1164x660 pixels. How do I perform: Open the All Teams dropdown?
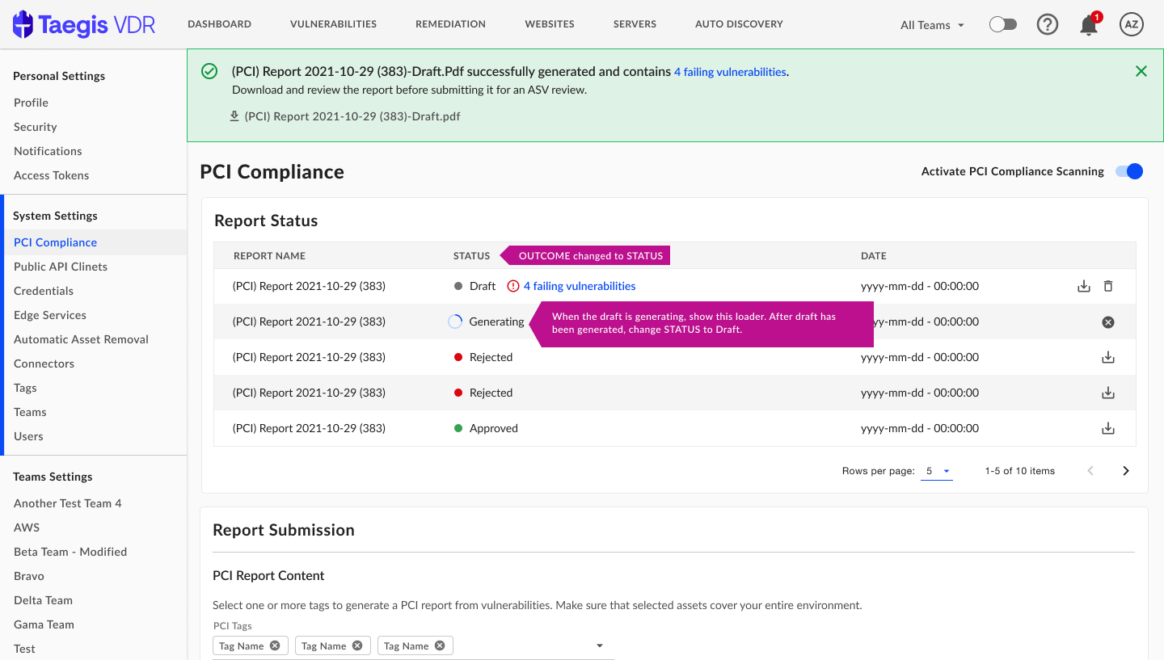933,25
